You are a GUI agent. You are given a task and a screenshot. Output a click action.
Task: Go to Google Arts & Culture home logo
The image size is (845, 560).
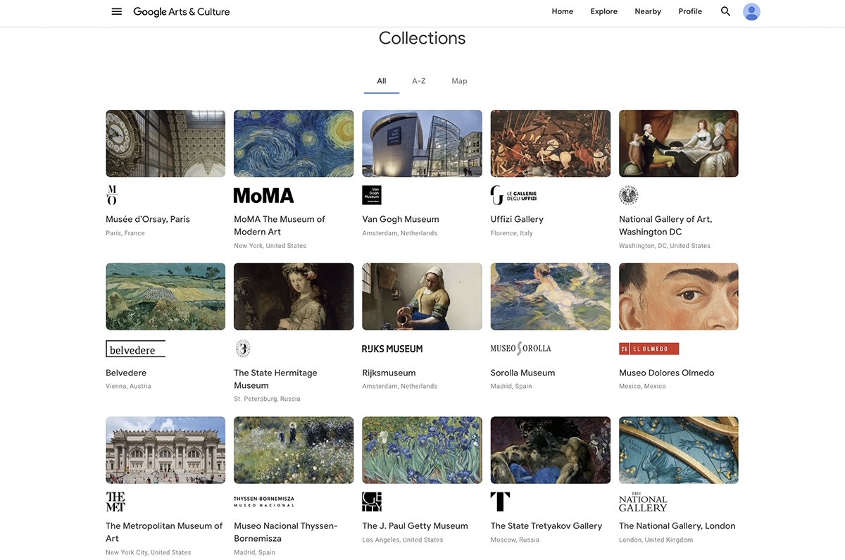coord(182,11)
